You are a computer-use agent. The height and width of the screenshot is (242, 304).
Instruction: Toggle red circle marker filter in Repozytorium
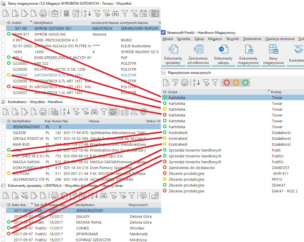point(227,83)
